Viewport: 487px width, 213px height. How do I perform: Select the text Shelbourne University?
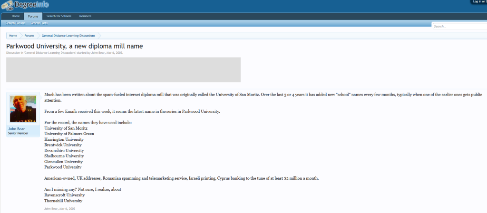click(x=64, y=156)
